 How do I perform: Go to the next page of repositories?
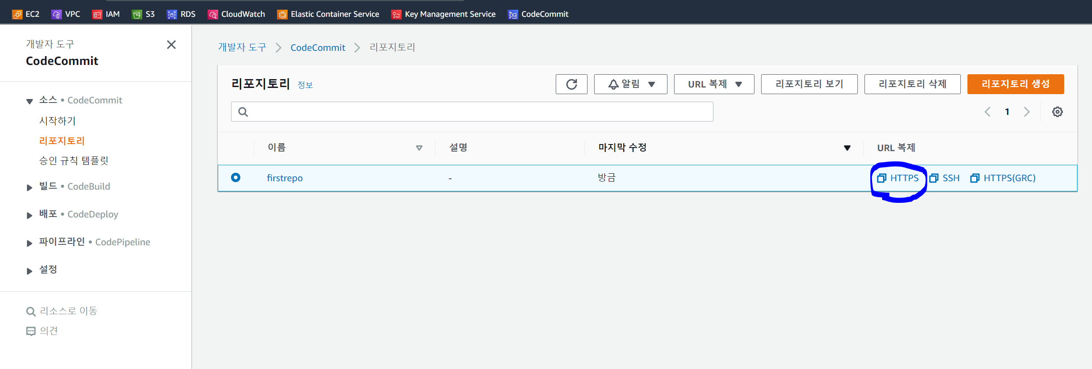pyautogui.click(x=1027, y=112)
